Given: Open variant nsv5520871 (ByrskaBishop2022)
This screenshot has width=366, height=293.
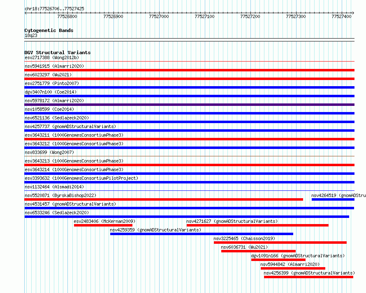Looking at the screenshot, I should point(60,195).
